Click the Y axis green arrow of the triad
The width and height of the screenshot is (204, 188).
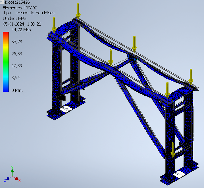coord(13,171)
